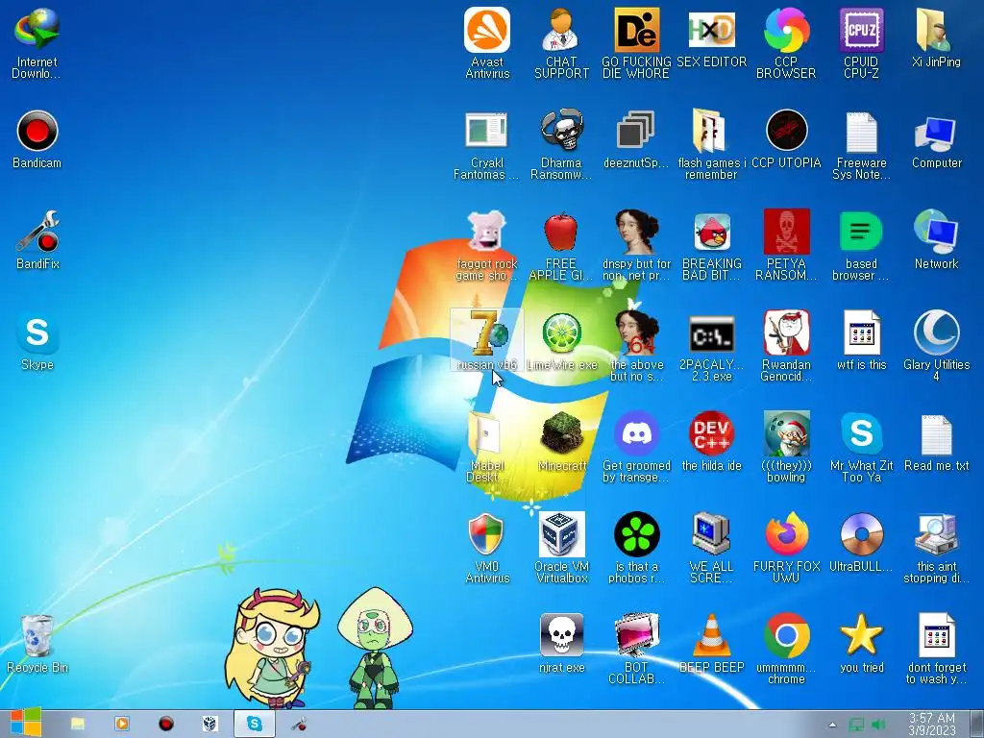984x738 pixels.
Task: Select the BREAKING BAD BIT... Angry Birds icon
Action: pos(712,246)
